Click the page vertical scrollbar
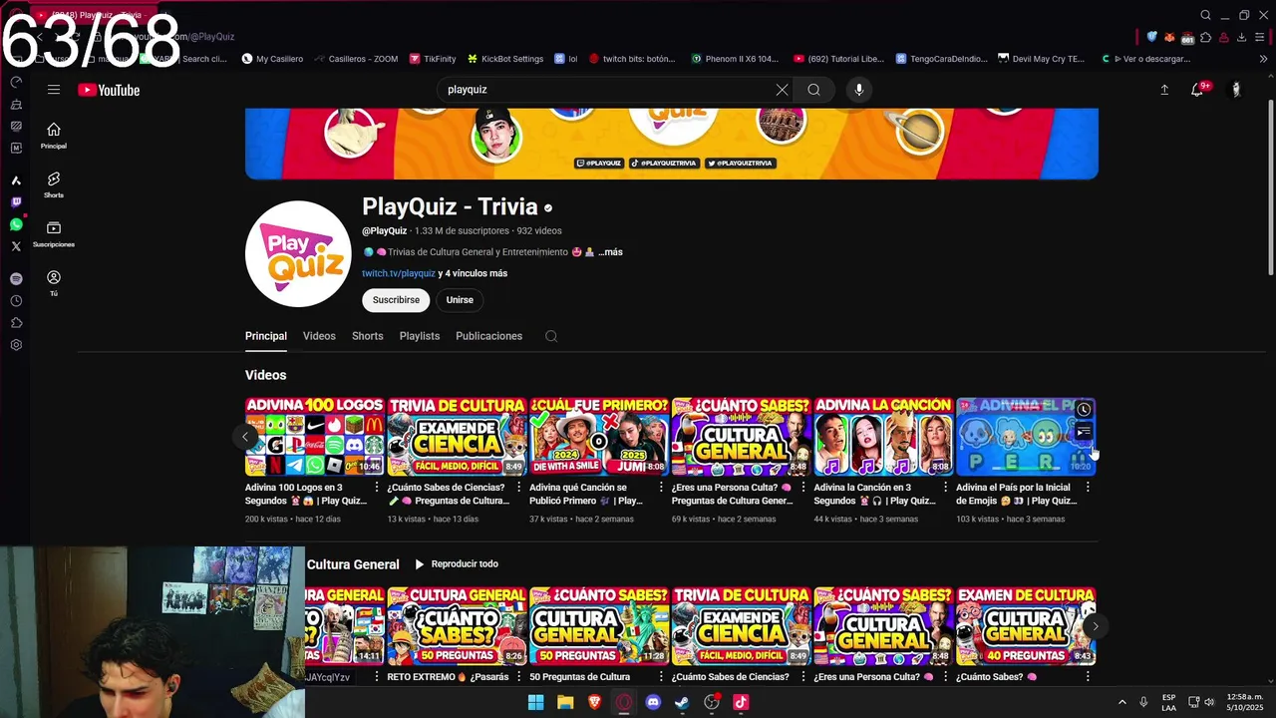Viewport: 1276px width, 718px height. pyautogui.click(x=1270, y=187)
